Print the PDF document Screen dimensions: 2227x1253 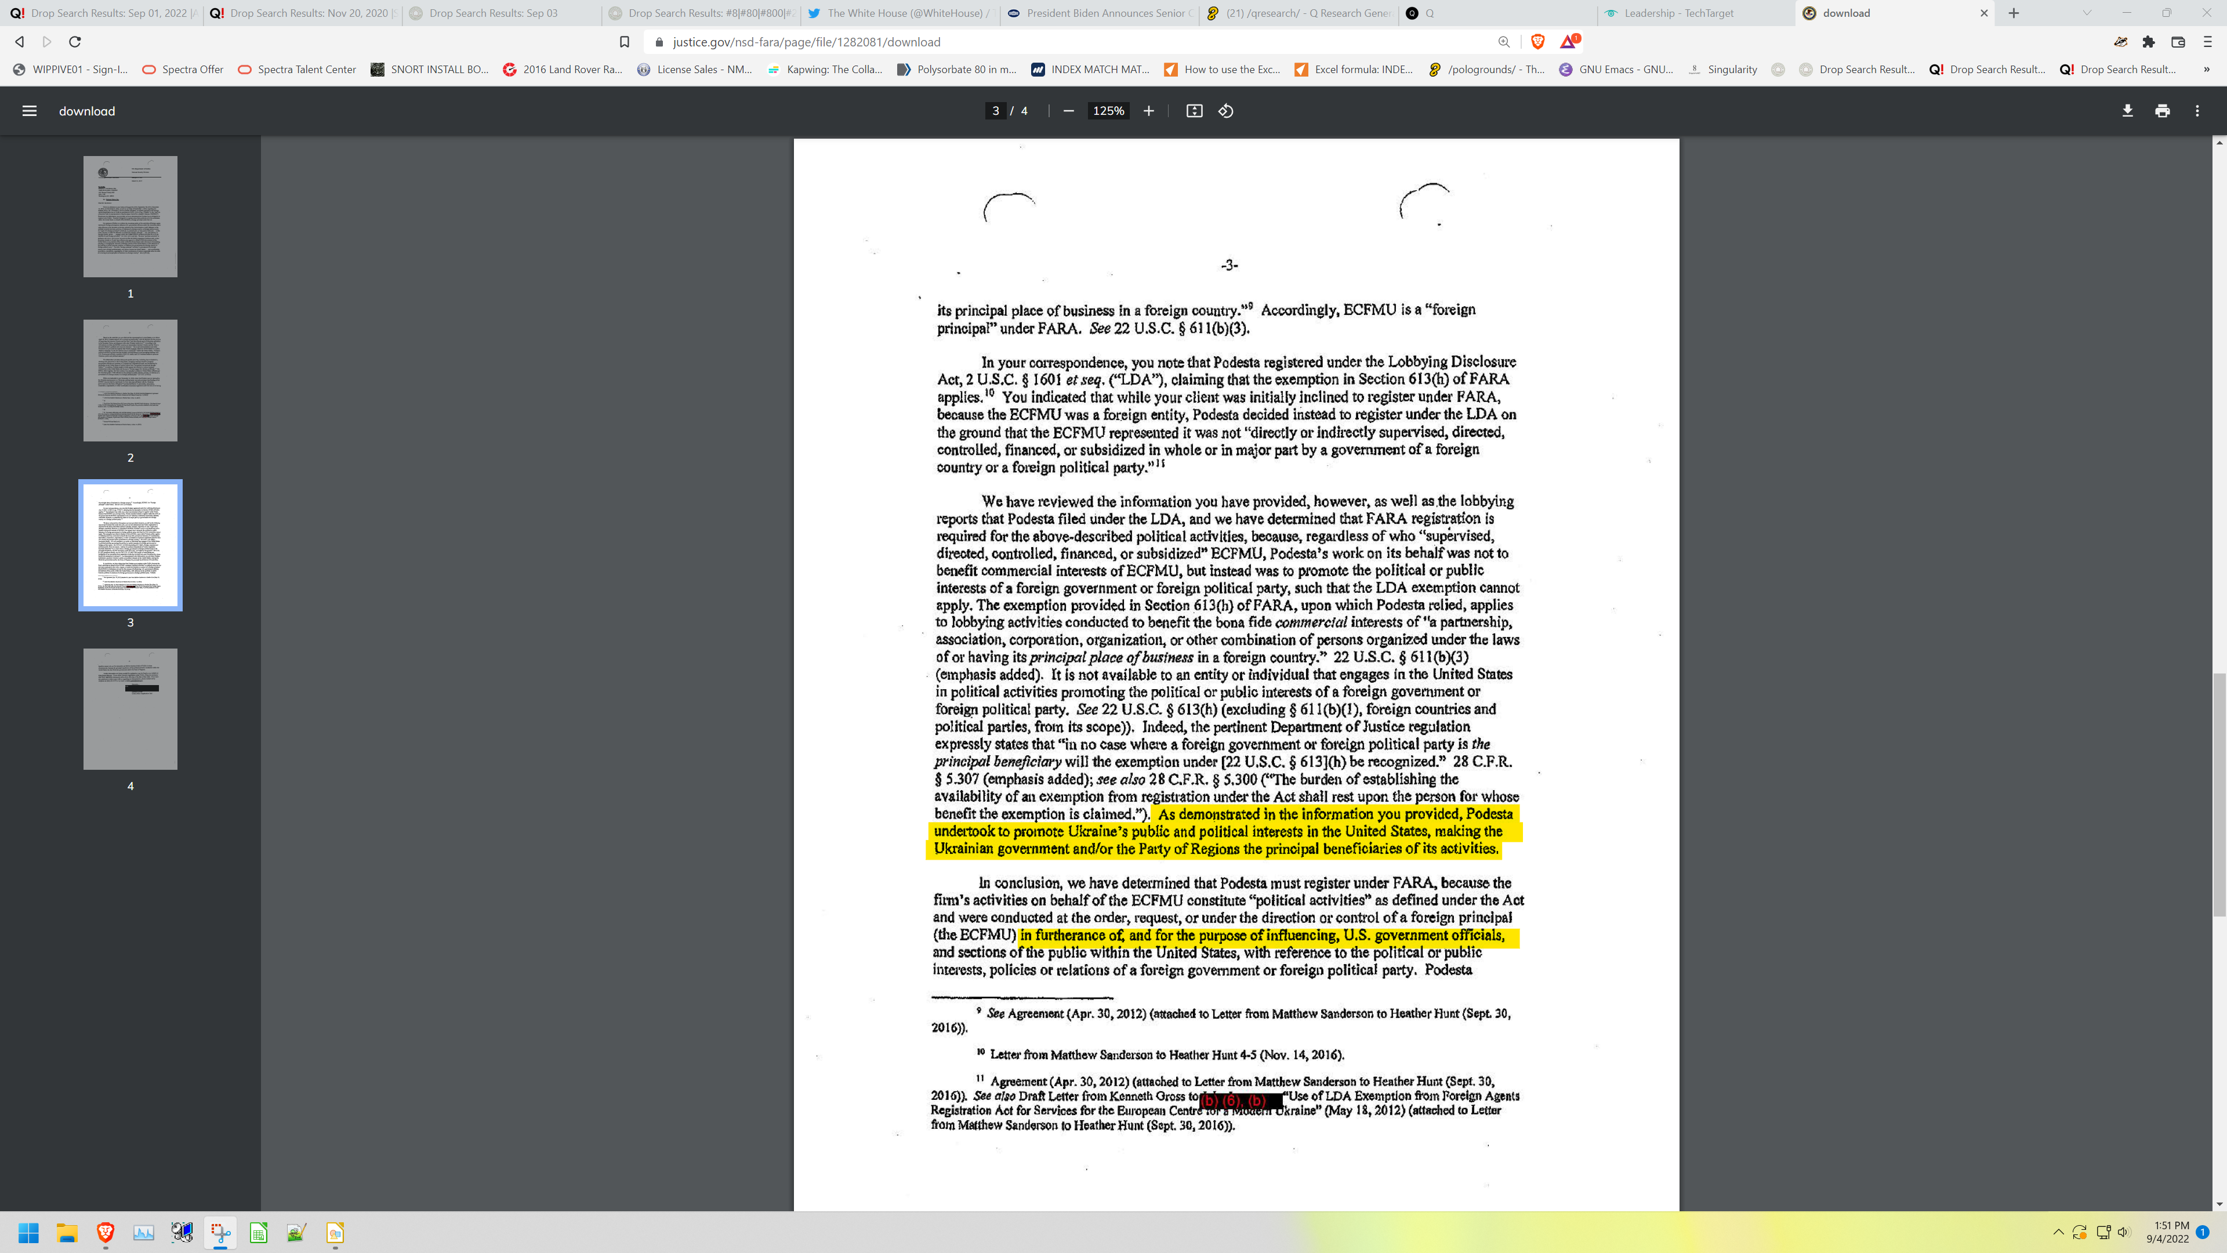(2162, 111)
